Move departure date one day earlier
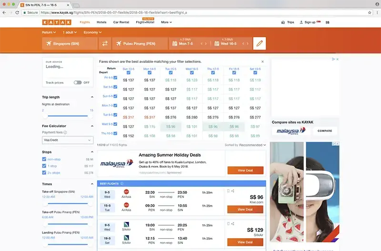The height and width of the screenshot is (251, 381). [201, 44]
